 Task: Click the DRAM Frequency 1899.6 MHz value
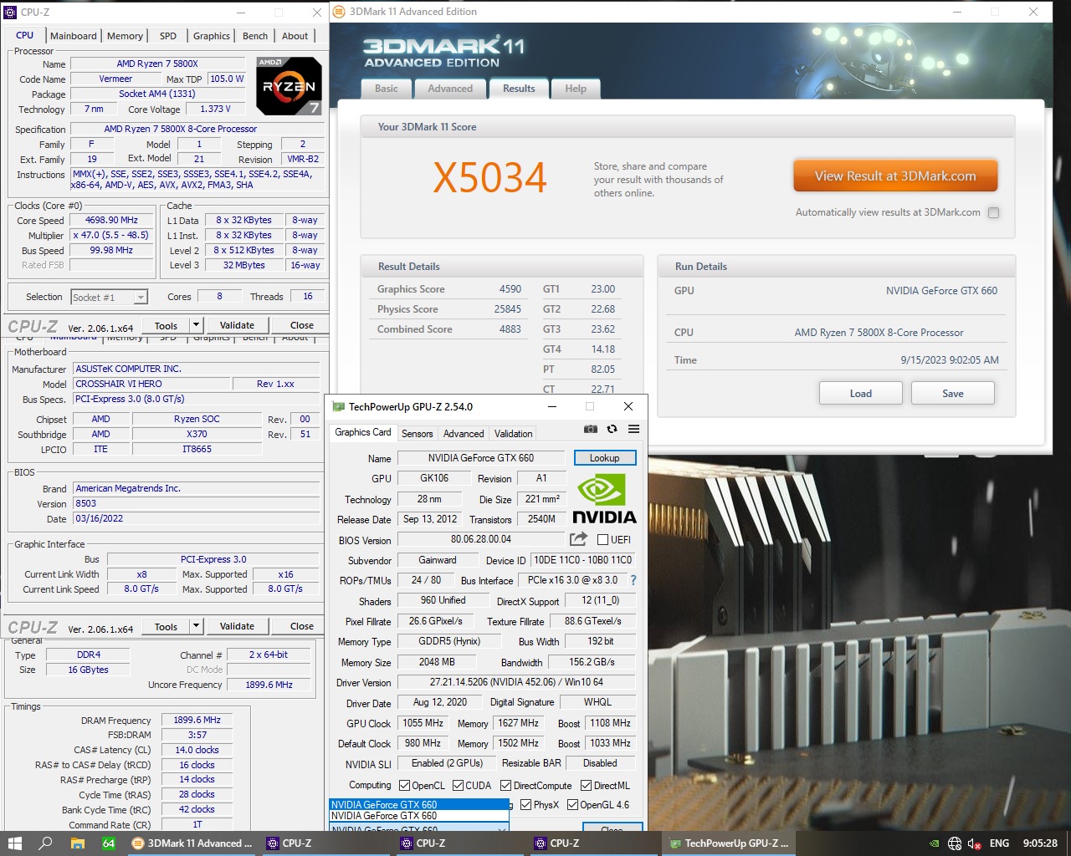point(197,720)
